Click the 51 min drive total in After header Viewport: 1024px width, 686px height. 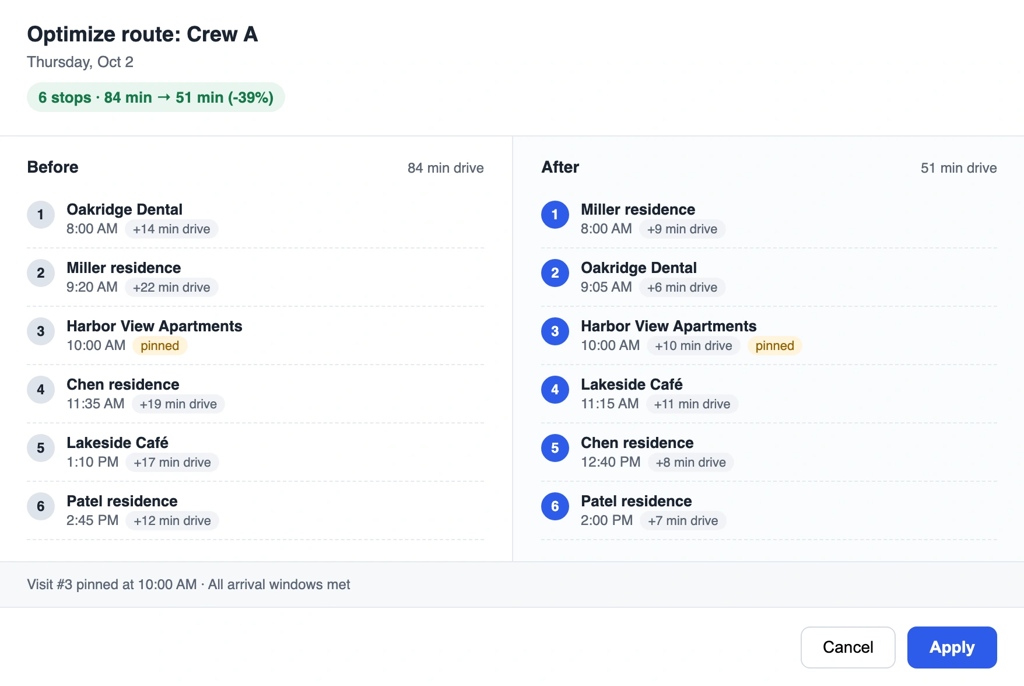point(959,168)
